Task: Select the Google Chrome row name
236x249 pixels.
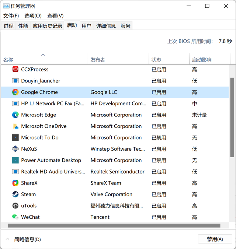Action: click(39, 92)
